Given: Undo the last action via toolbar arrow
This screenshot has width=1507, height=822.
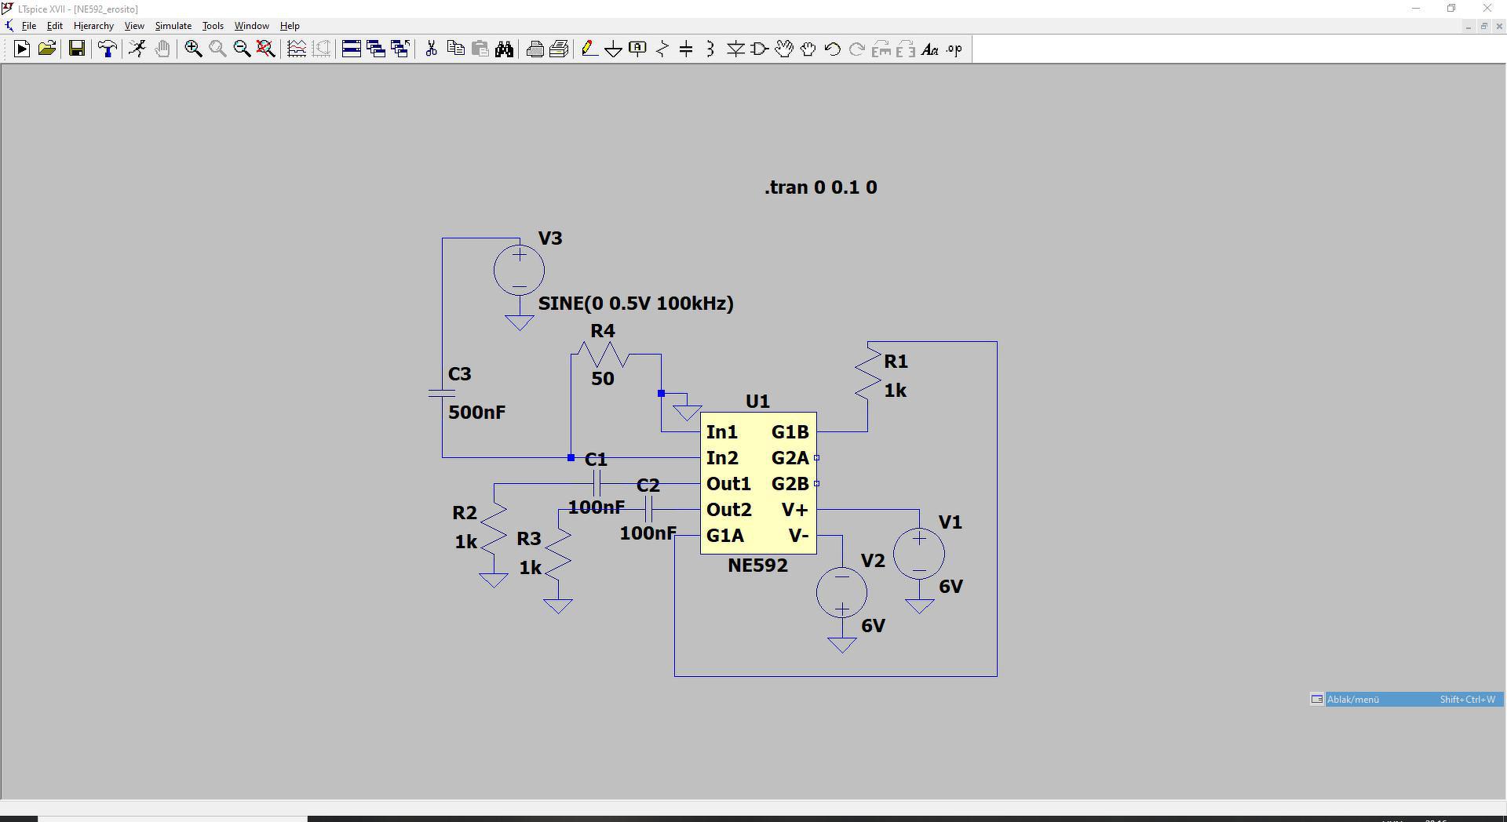Looking at the screenshot, I should click(x=833, y=49).
